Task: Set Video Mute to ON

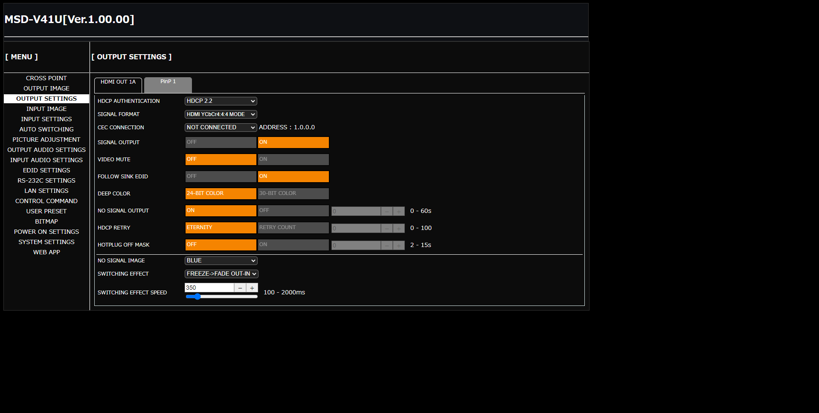Action: point(293,160)
